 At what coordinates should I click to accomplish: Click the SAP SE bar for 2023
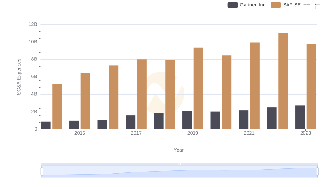(311, 86)
